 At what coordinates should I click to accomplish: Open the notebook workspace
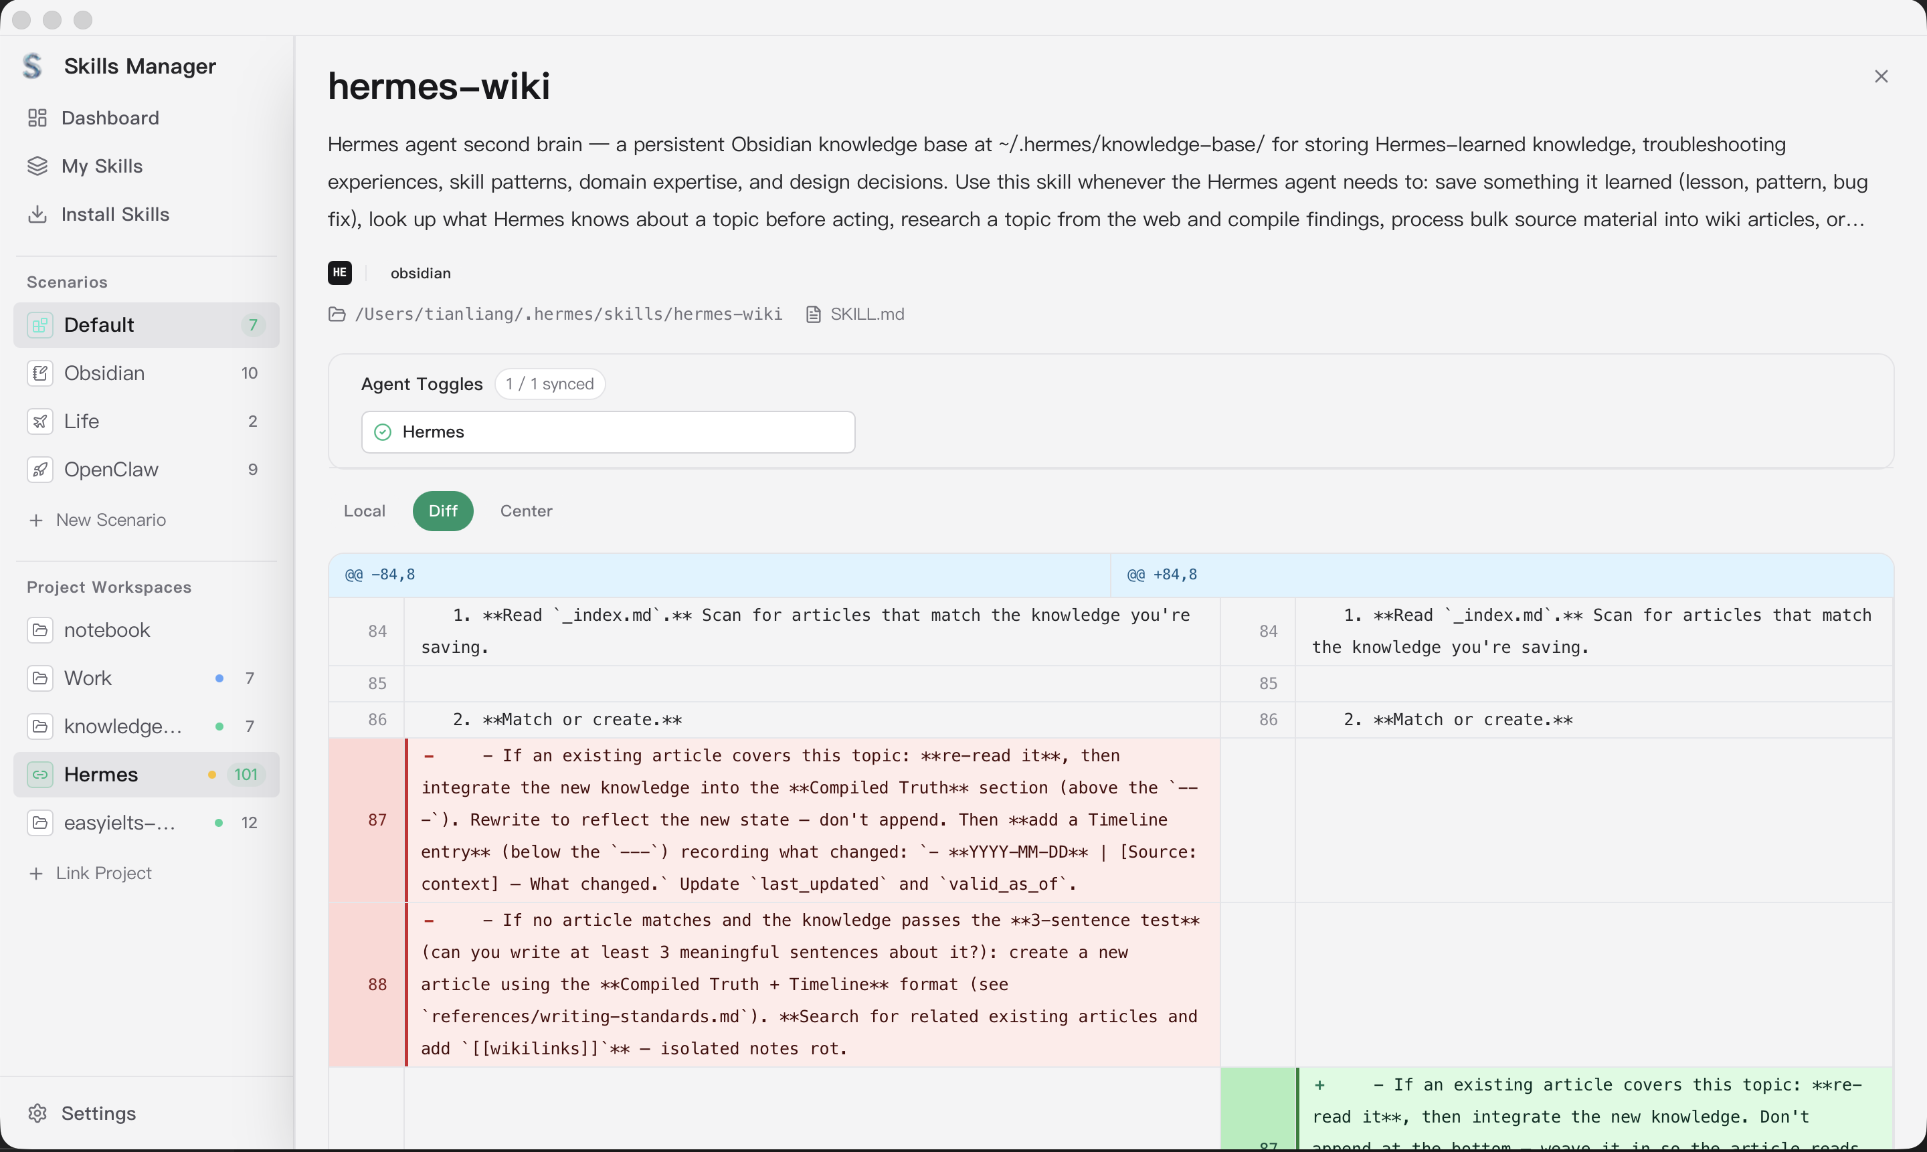(106, 630)
